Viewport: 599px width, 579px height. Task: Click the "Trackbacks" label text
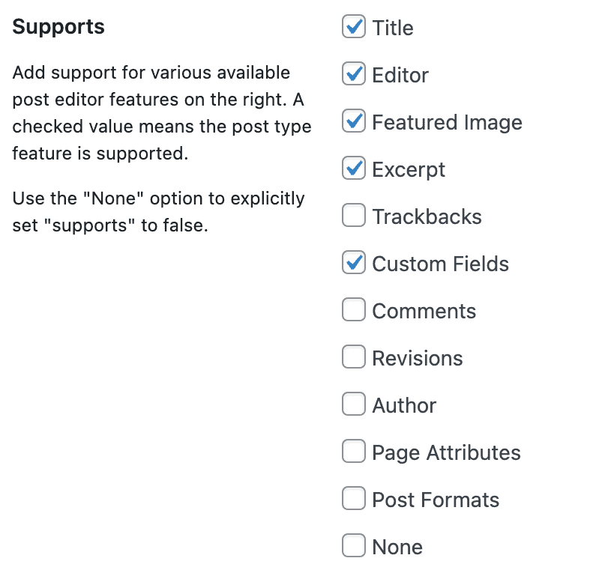427,216
